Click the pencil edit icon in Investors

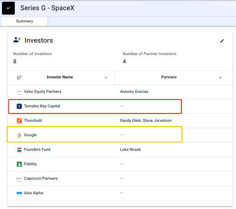pyautogui.click(x=222, y=41)
